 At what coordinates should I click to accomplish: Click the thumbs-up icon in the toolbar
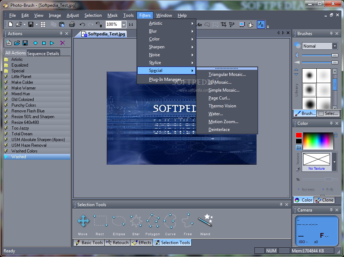250,24
